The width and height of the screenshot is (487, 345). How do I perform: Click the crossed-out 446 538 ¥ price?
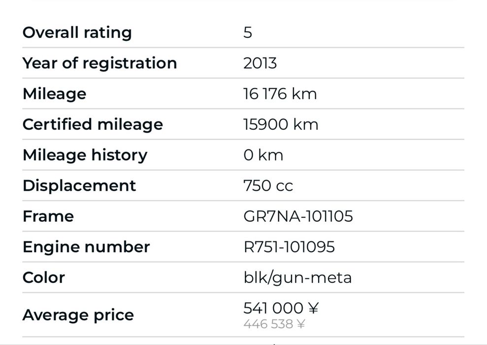click(274, 324)
